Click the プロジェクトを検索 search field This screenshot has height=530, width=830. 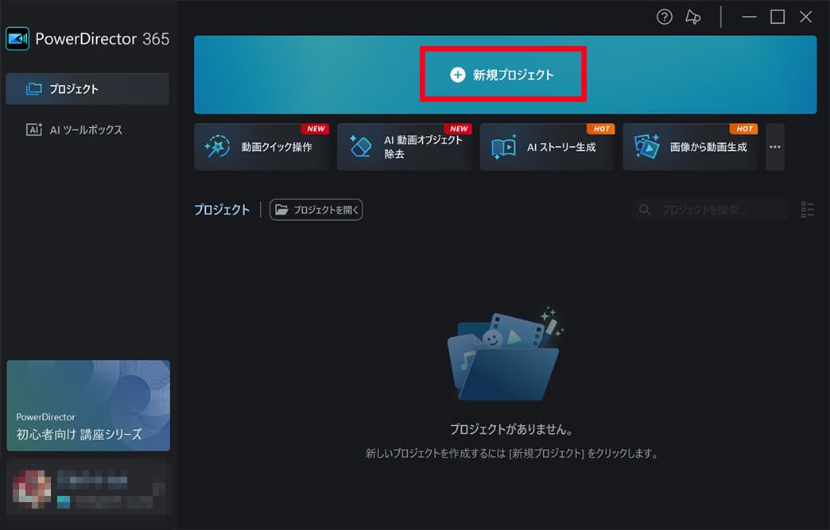pos(711,210)
